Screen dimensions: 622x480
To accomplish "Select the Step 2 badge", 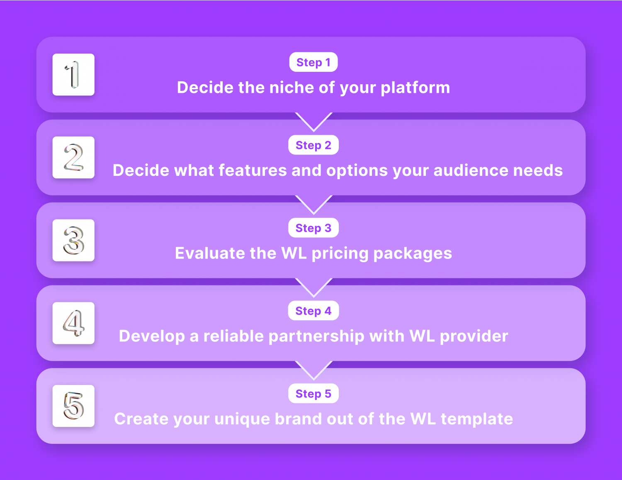I will click(x=313, y=145).
